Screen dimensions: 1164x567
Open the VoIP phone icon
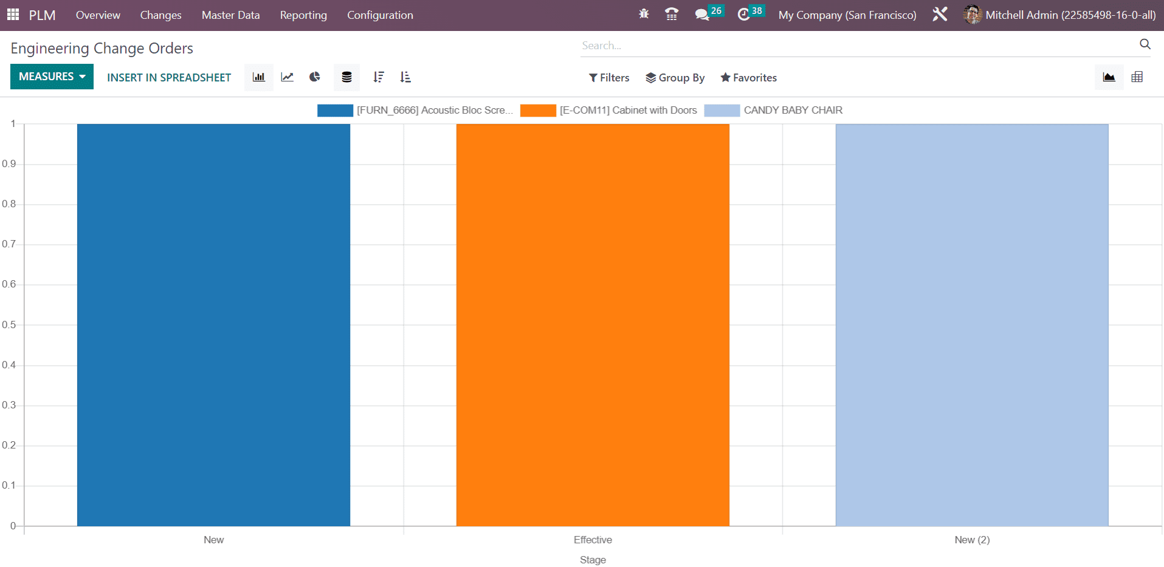click(672, 15)
